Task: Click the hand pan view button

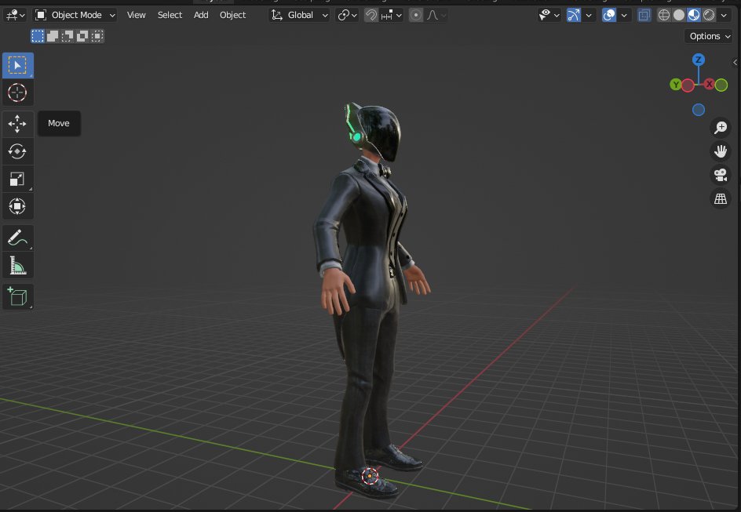Action: (721, 151)
